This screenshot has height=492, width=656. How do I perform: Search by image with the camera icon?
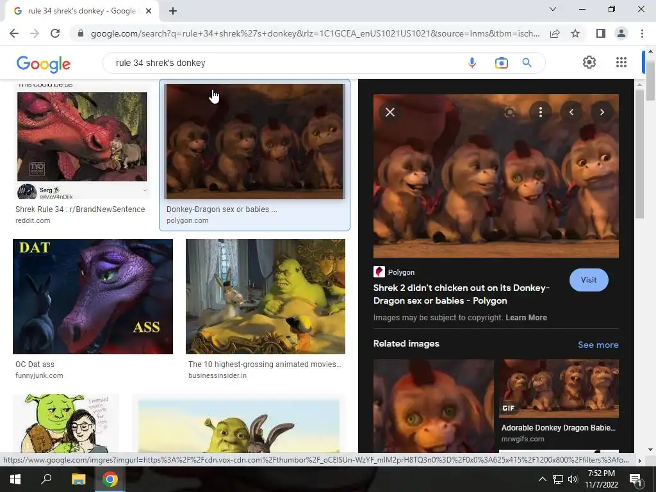tap(501, 63)
